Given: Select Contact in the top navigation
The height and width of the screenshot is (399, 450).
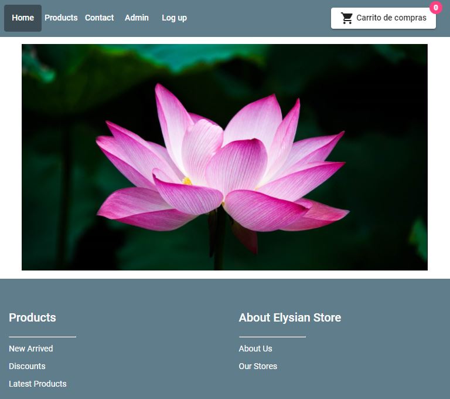Looking at the screenshot, I should click(99, 18).
